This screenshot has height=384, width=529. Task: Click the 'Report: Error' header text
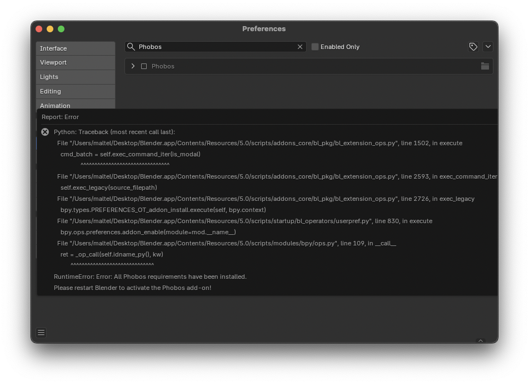click(x=60, y=117)
